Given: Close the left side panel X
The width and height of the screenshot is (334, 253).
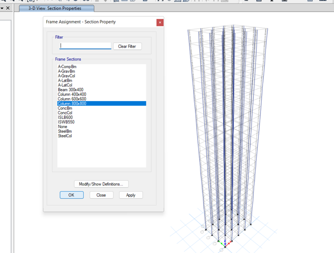Looking at the screenshot, I should pos(8,8).
